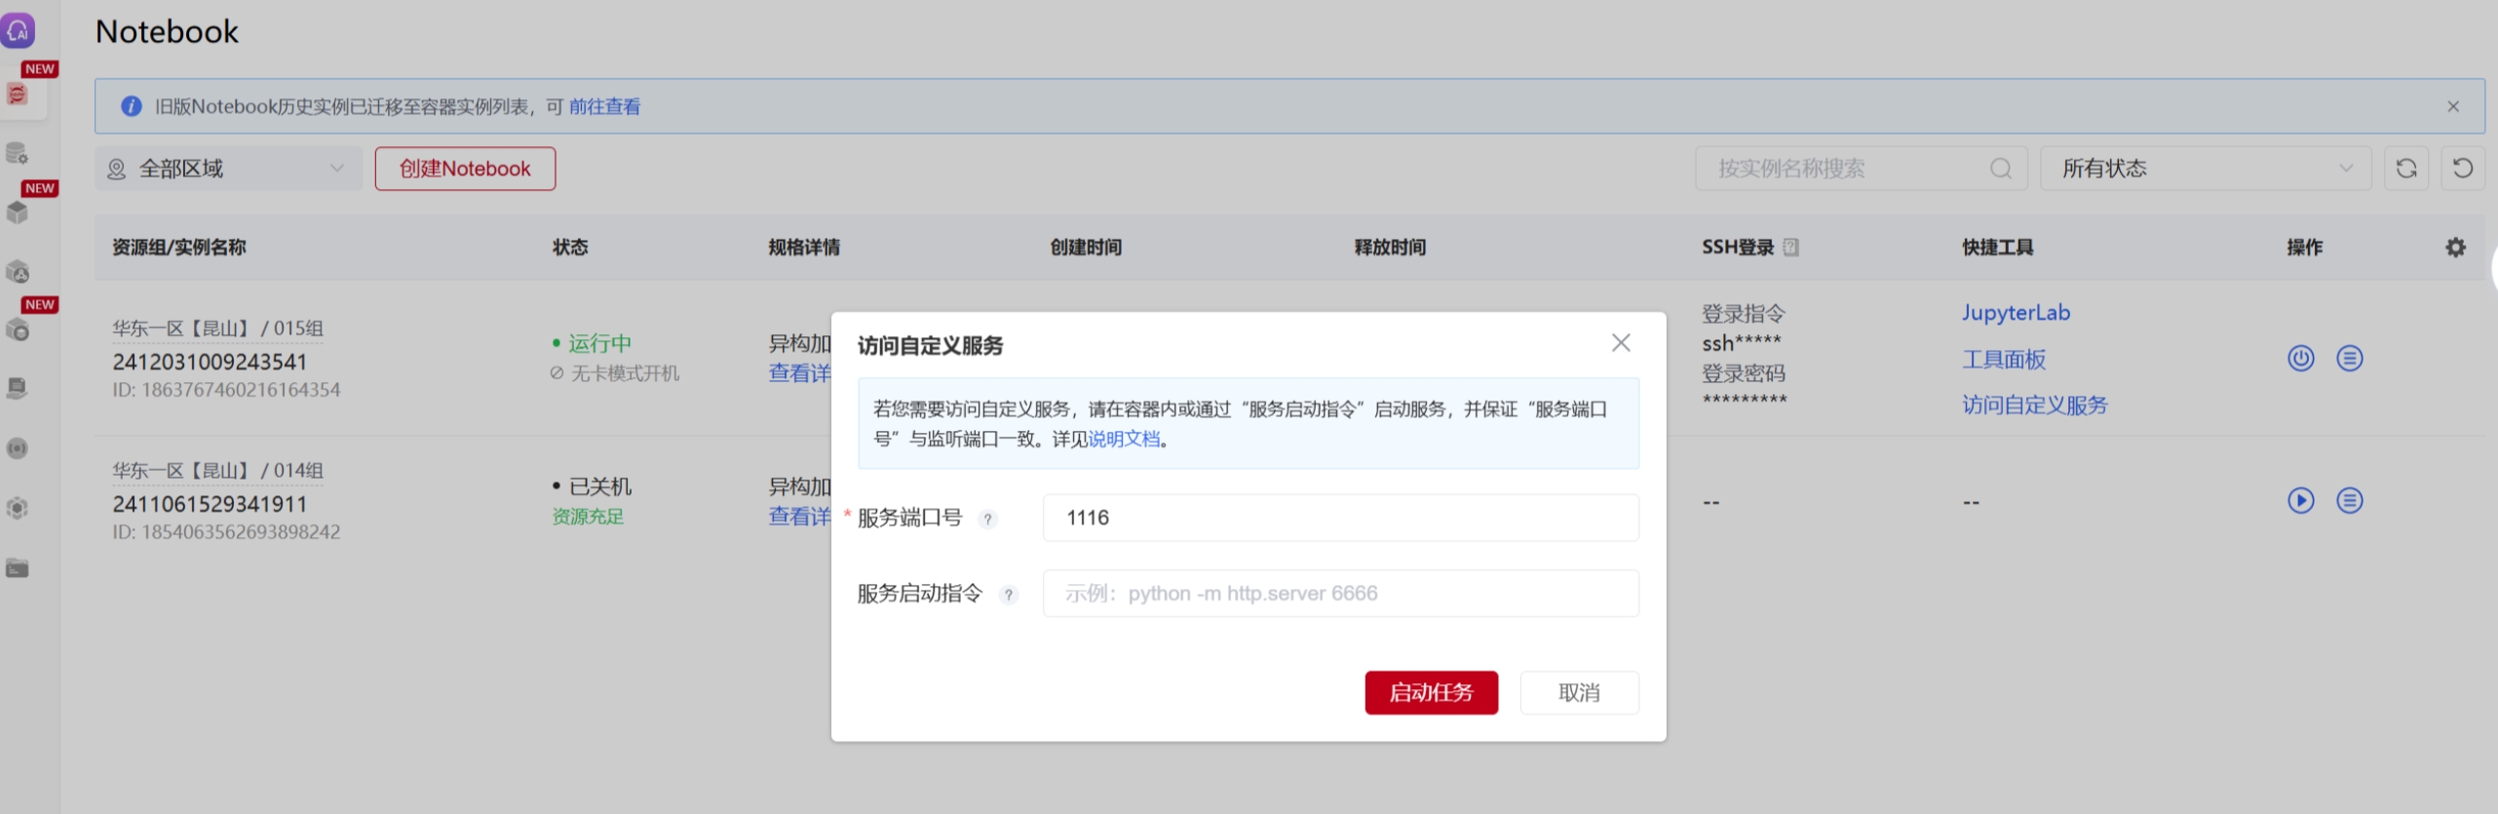Click the SSH登录 help icon in header

[1790, 248]
